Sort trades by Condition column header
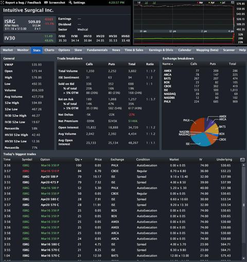This screenshot has width=247, height=262. 143,160
